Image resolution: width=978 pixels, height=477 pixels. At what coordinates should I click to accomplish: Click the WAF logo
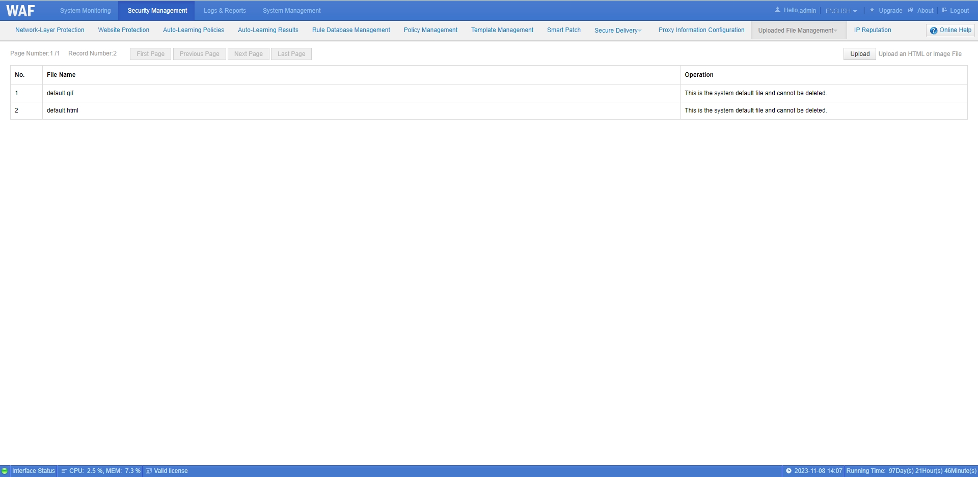point(20,11)
